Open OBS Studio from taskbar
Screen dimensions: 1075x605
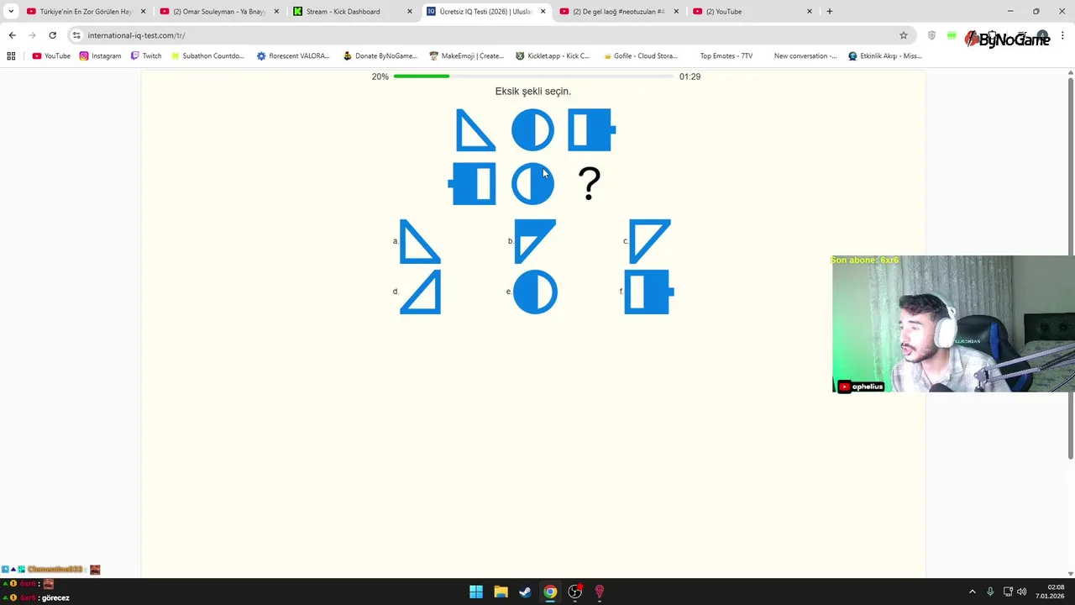pos(574,592)
